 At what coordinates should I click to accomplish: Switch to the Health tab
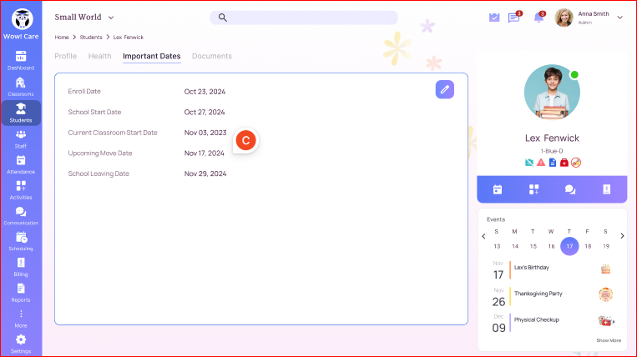99,56
